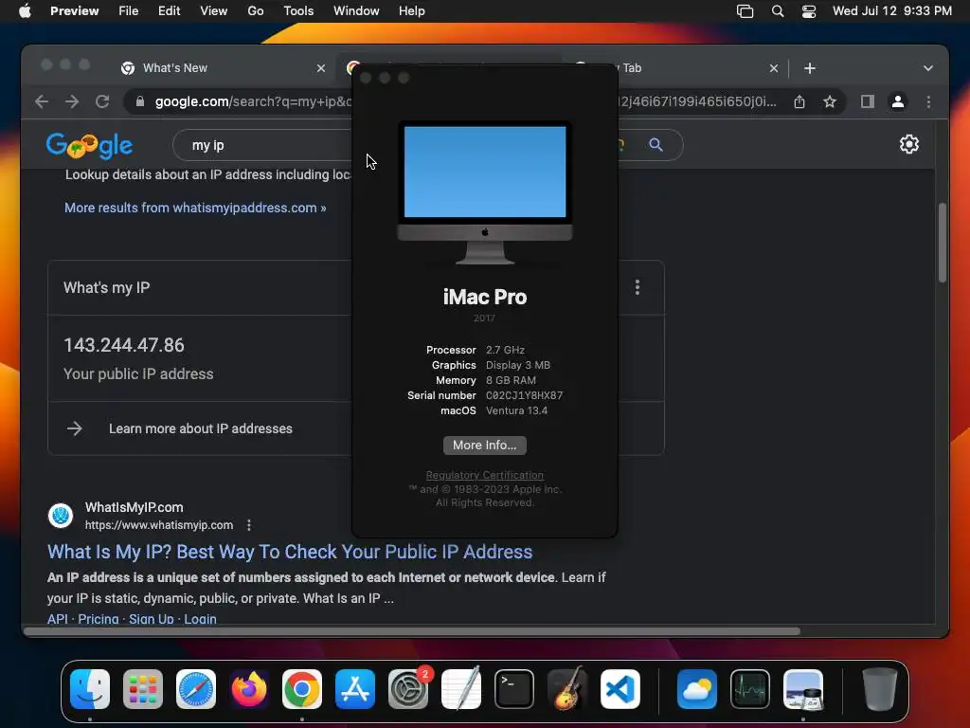Open 'What Is My IP? Best Way' result

(x=290, y=552)
